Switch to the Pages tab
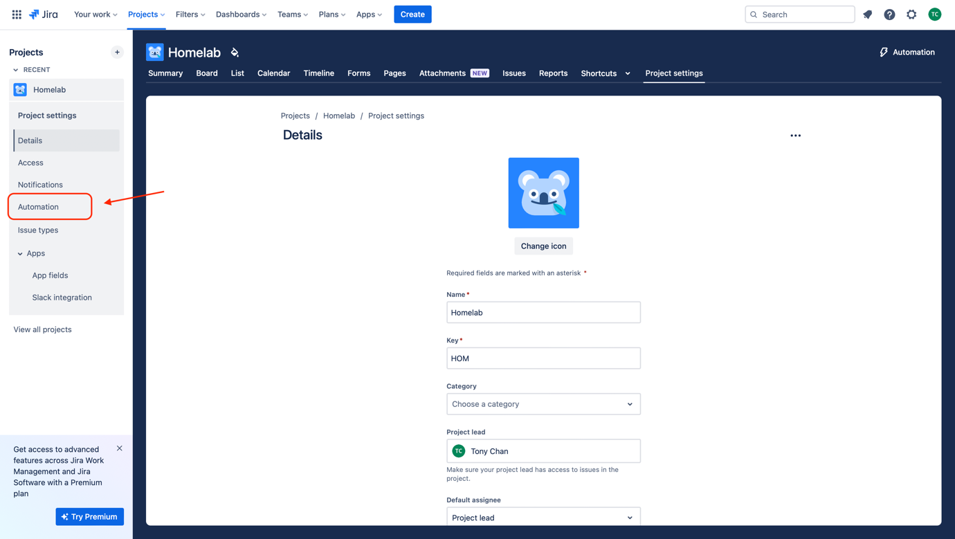 [394, 73]
